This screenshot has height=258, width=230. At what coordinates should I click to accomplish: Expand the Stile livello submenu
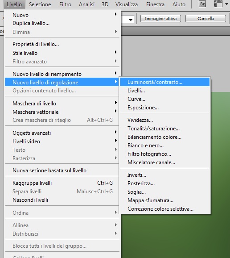[x=62, y=53]
